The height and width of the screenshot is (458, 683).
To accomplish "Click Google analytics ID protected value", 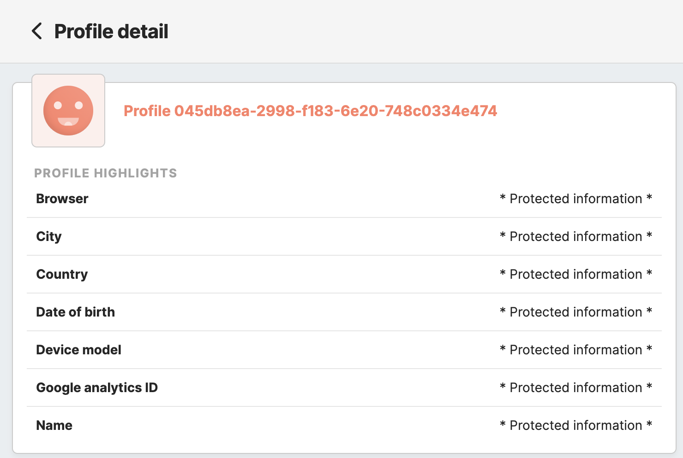I will (576, 388).
